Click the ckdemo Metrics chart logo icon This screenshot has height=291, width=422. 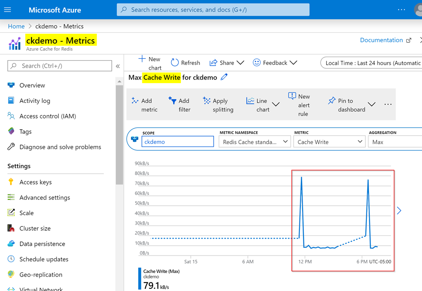pos(14,44)
